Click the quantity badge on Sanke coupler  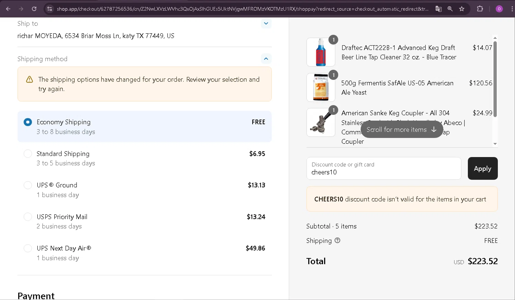333,110
